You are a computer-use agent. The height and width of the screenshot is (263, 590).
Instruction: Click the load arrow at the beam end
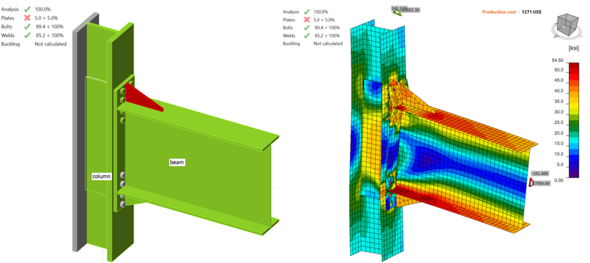(531, 182)
